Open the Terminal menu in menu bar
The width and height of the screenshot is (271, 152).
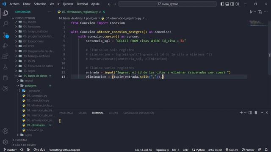pos(82,4)
